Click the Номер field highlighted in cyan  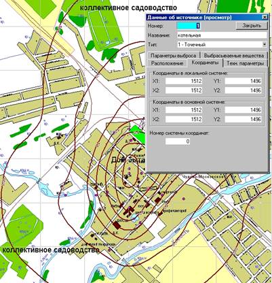[x=189, y=26]
